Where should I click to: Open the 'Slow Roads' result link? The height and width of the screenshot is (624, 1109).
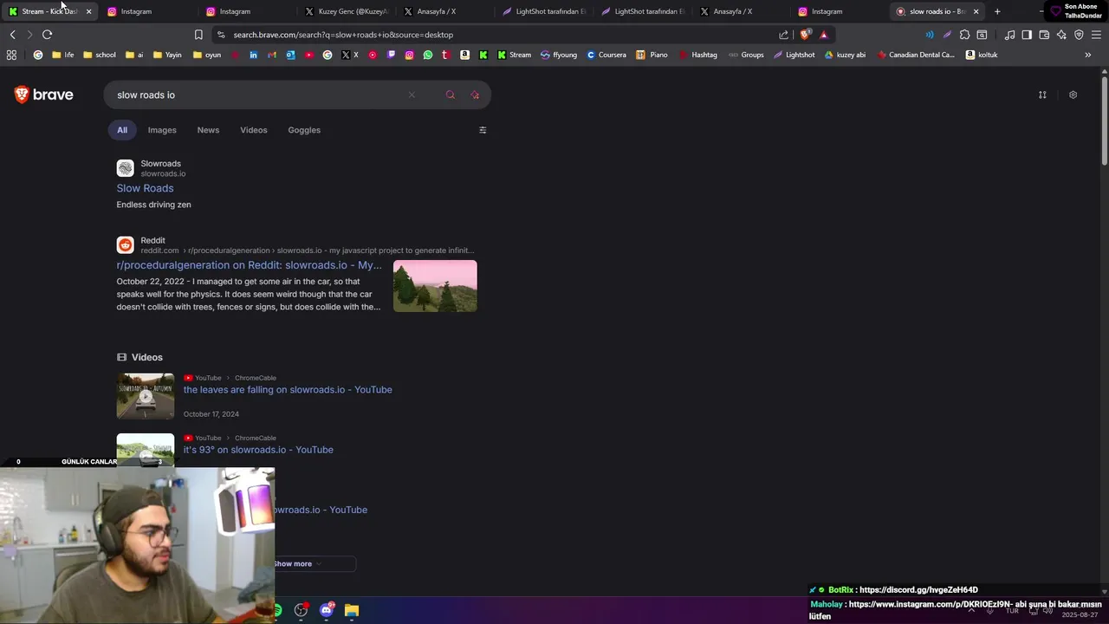pos(145,188)
